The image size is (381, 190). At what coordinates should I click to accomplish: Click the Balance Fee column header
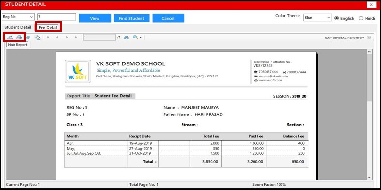pos(294,136)
